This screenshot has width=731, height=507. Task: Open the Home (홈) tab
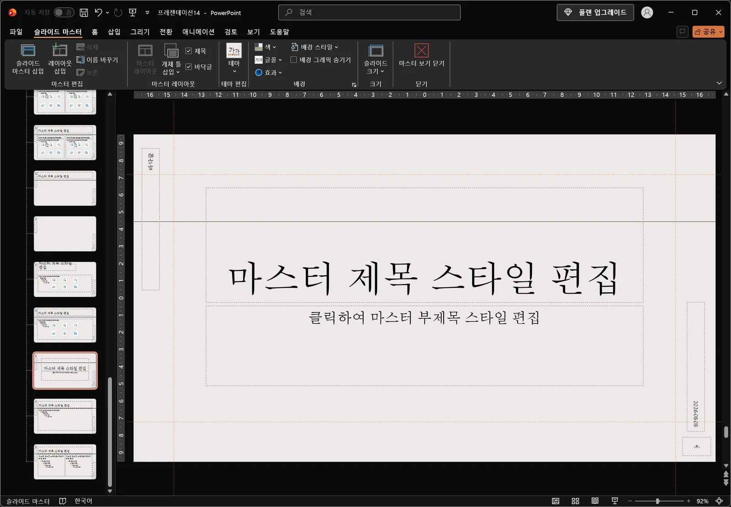pos(95,32)
